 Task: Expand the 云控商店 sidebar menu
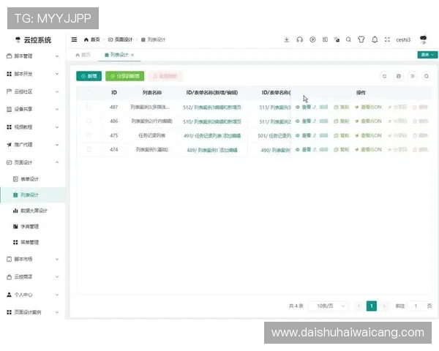[33, 277]
